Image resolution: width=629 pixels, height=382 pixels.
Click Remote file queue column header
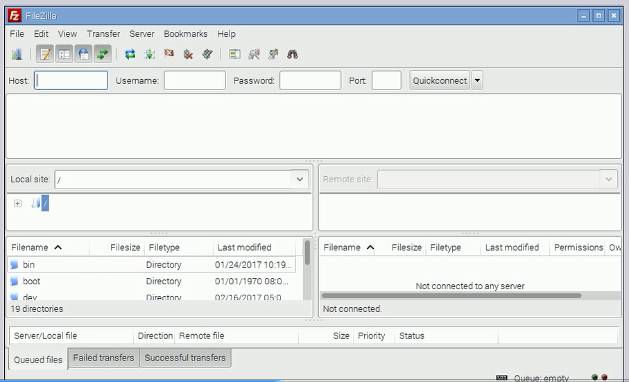click(x=236, y=336)
